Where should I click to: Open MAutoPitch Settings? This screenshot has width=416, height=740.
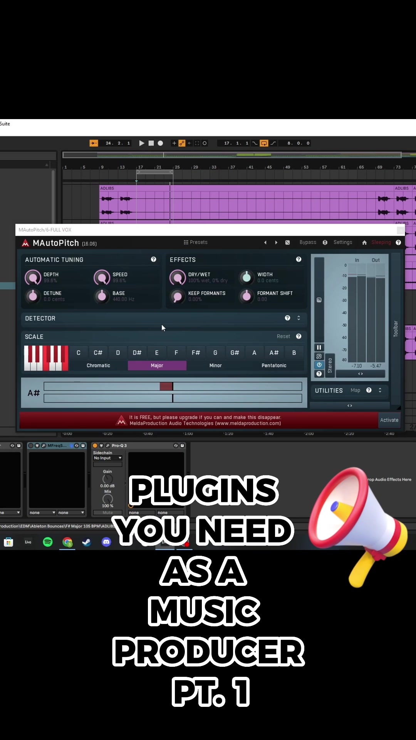343,242
